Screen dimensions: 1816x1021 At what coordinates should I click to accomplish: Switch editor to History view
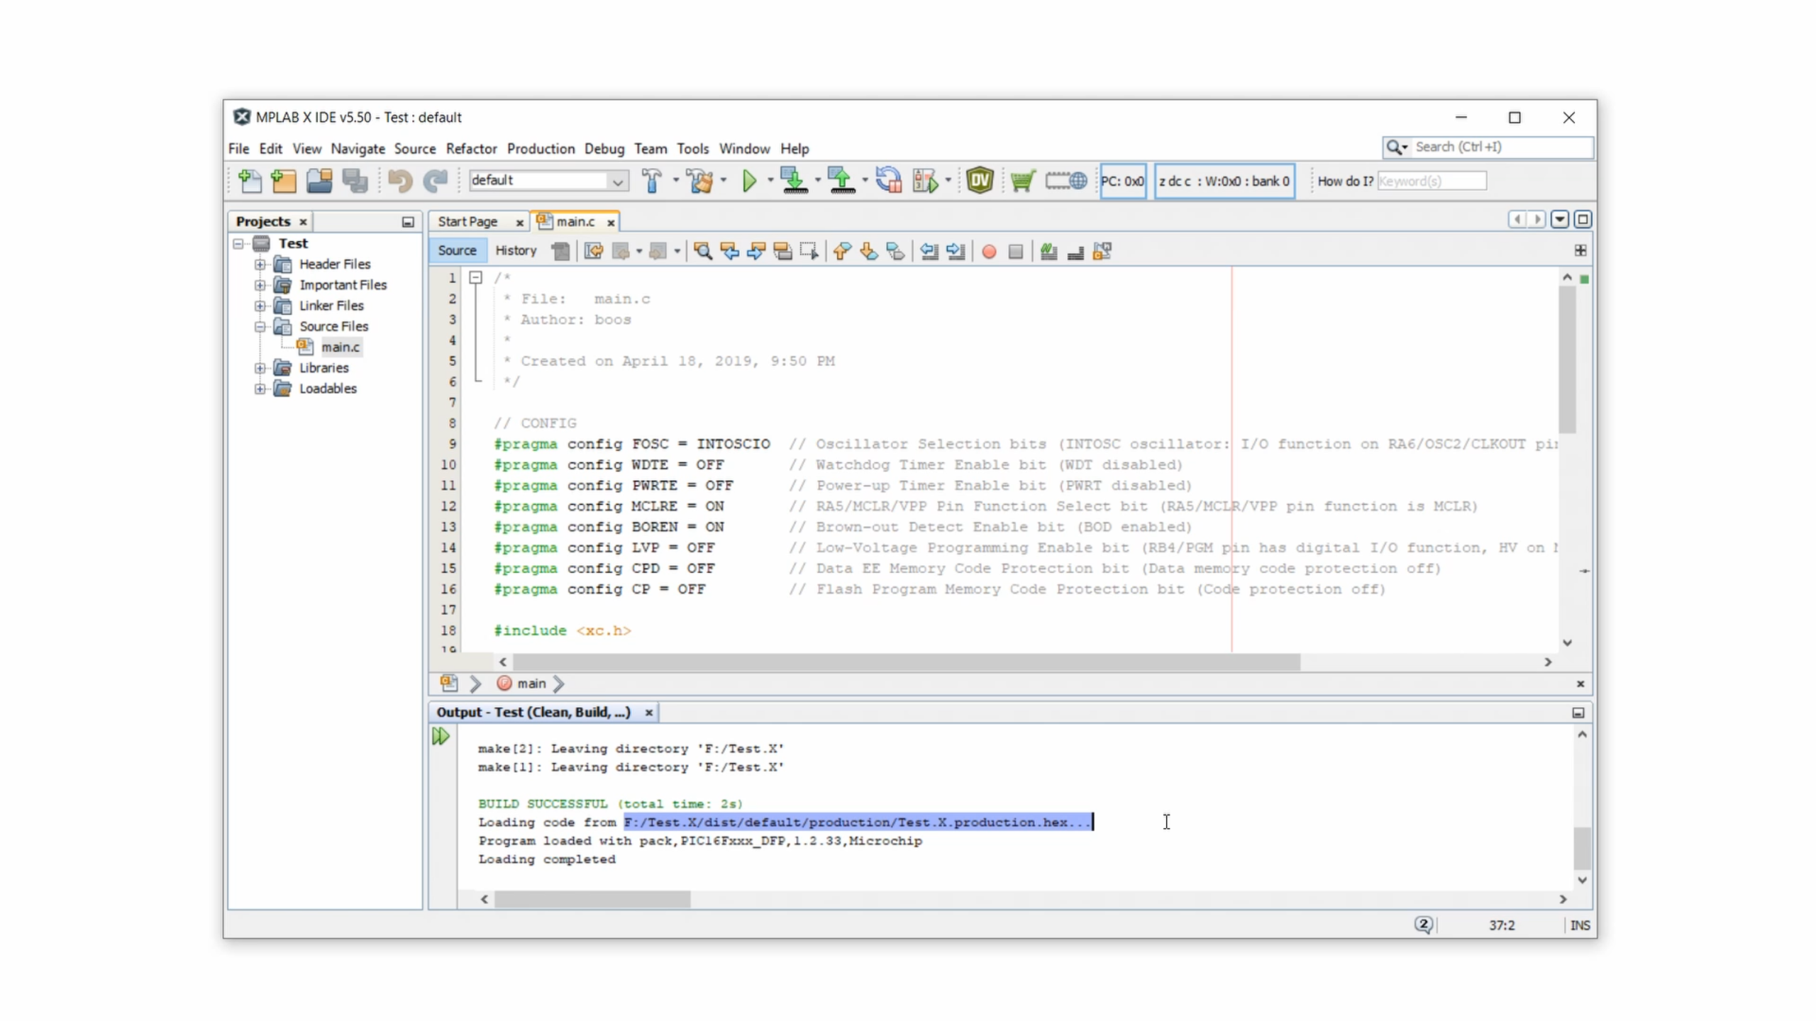pyautogui.click(x=516, y=250)
